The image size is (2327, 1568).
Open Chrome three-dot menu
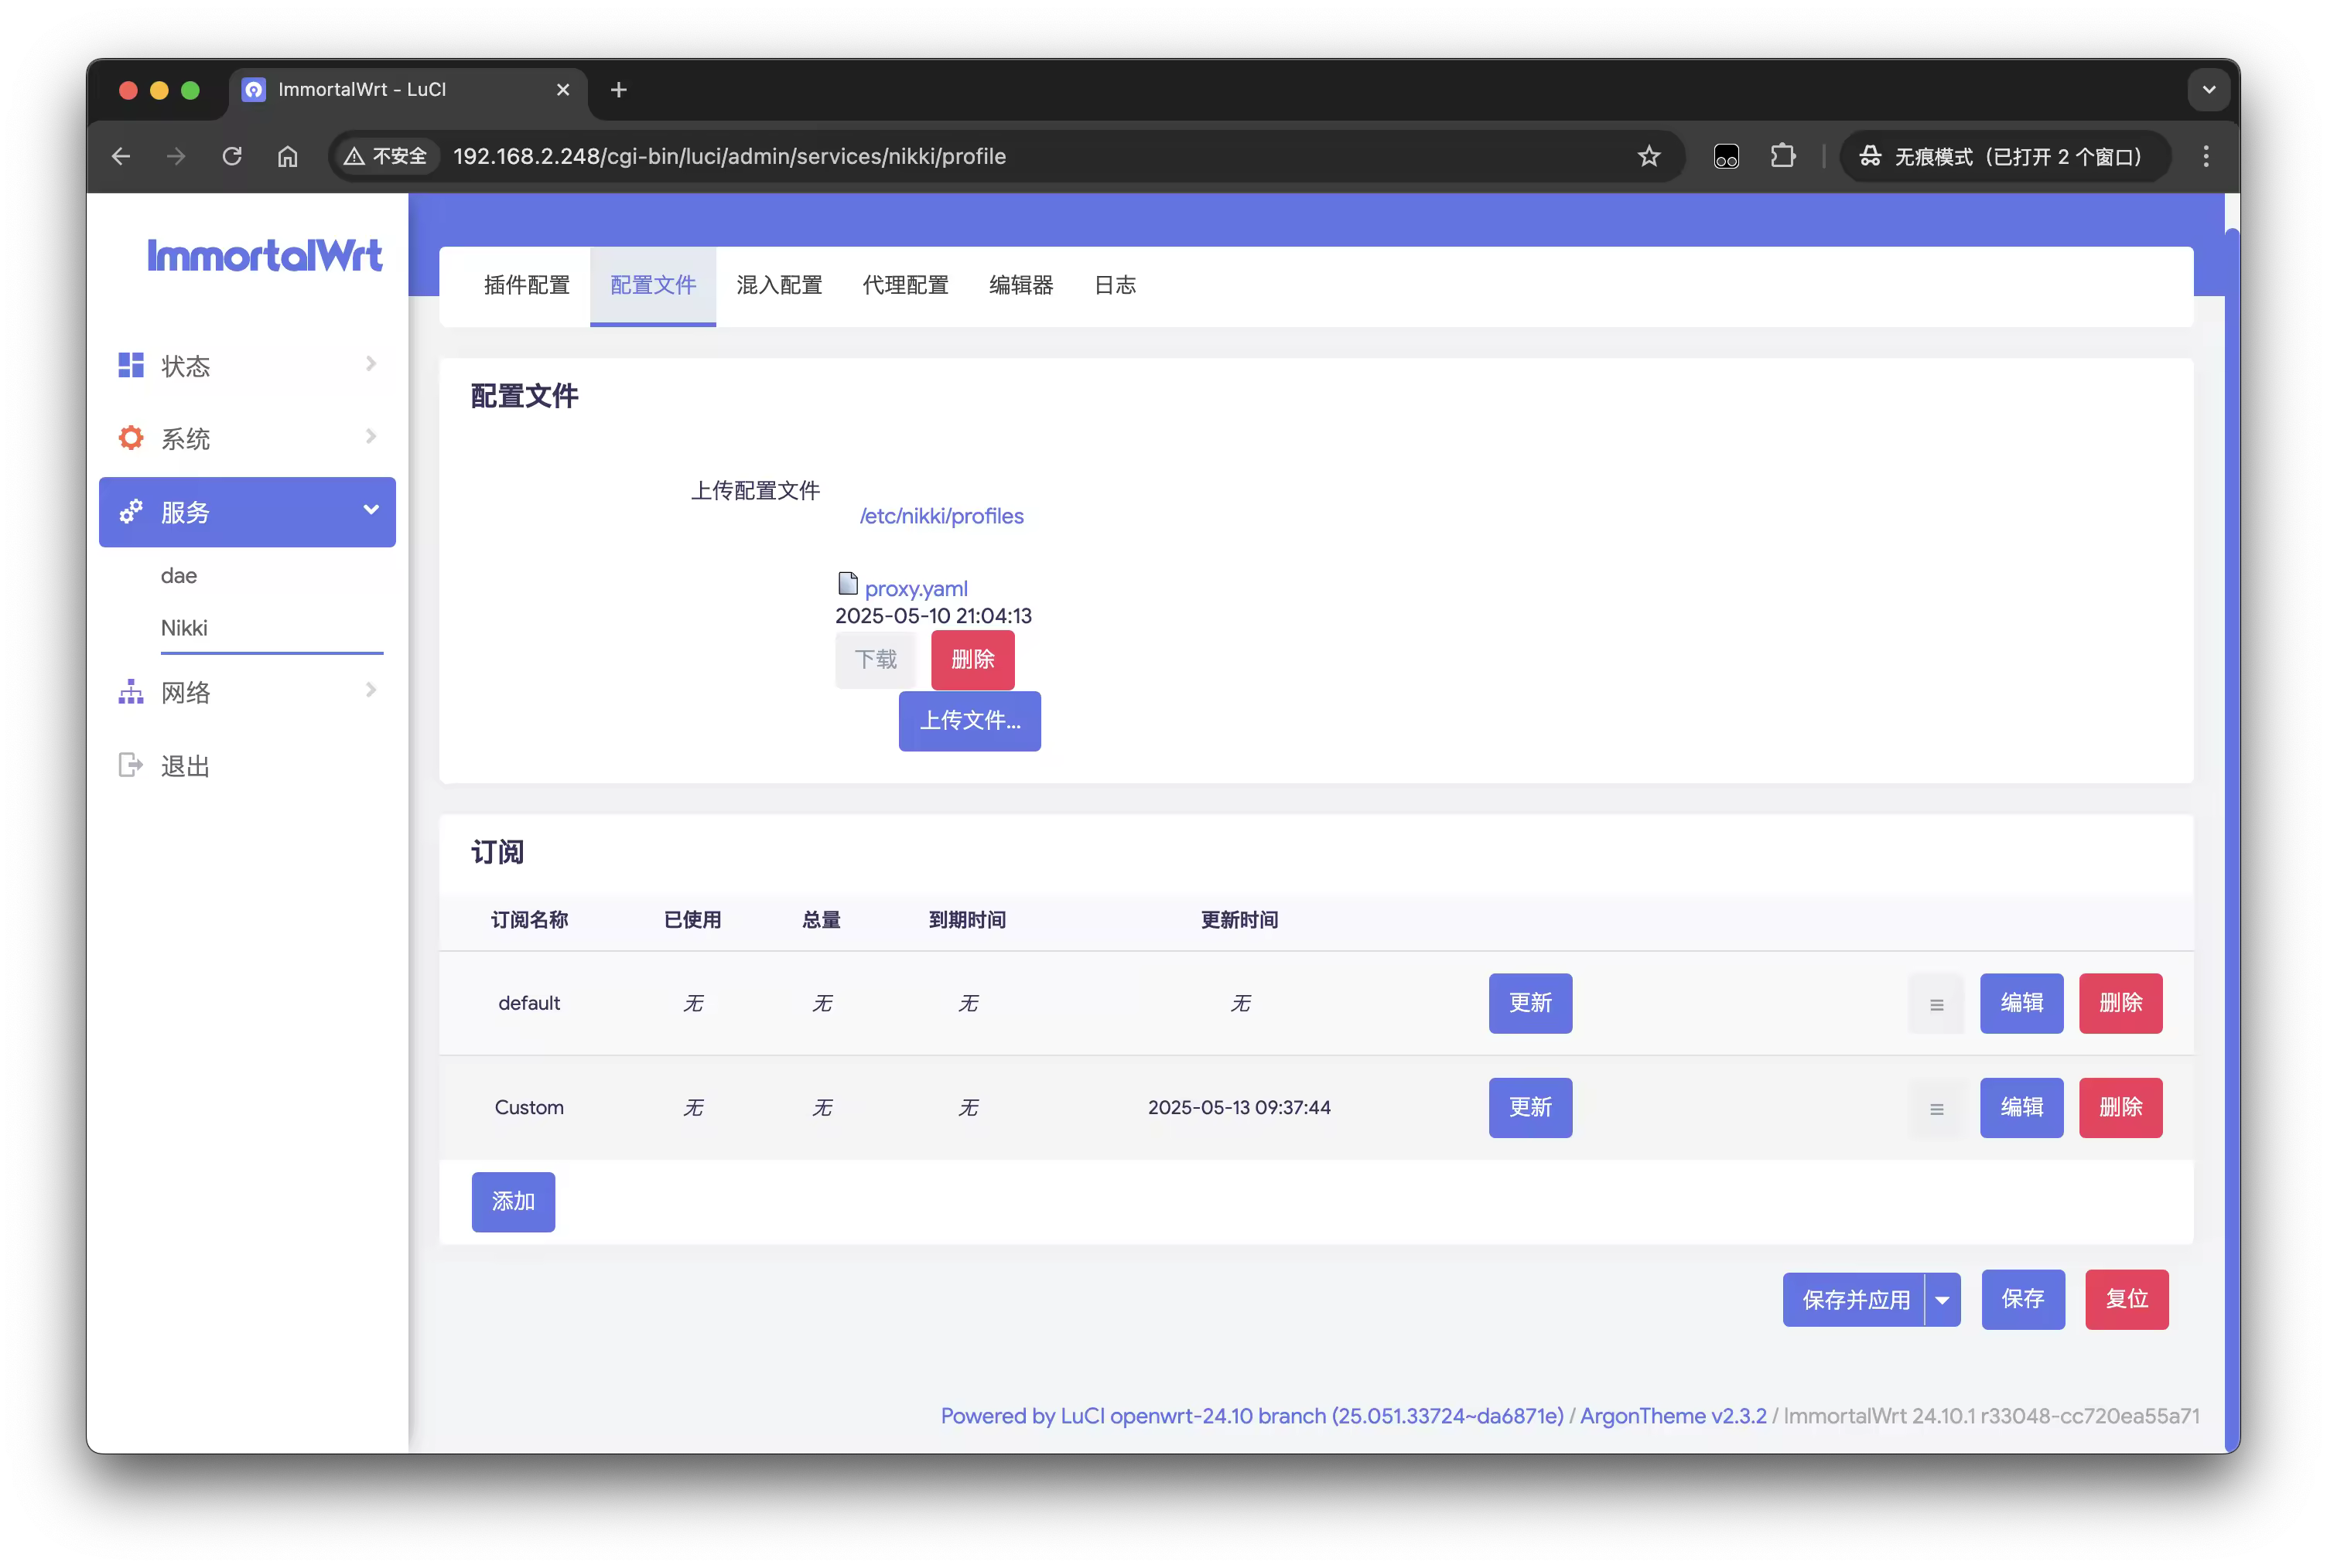2205,156
